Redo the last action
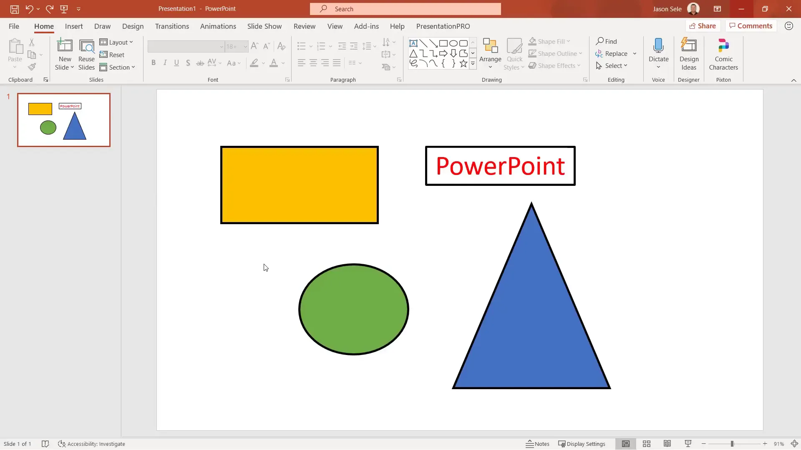The height and width of the screenshot is (450, 801). click(49, 9)
